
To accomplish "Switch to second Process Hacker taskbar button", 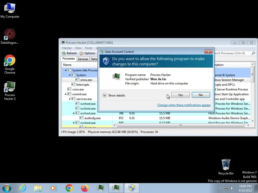I will coord(116,188).
